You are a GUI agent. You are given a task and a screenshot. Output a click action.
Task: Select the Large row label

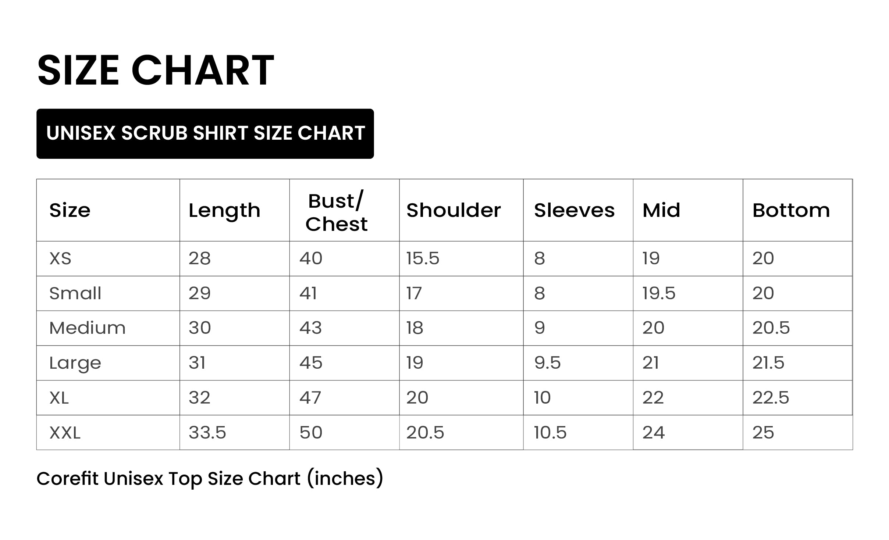pos(75,363)
